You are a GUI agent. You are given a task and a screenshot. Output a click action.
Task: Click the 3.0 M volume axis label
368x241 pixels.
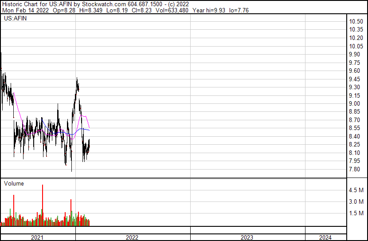[x=356, y=201]
